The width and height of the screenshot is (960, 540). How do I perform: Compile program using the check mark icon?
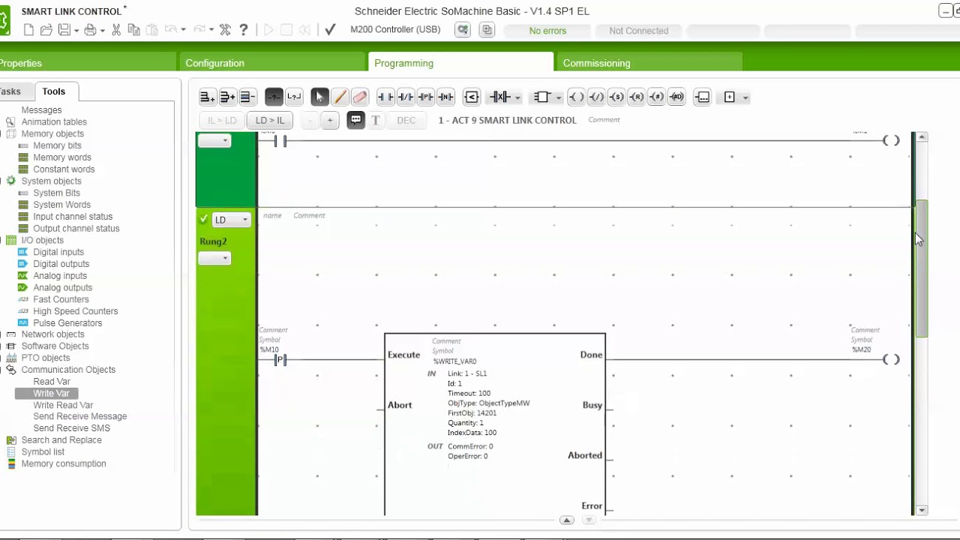pyautogui.click(x=330, y=30)
